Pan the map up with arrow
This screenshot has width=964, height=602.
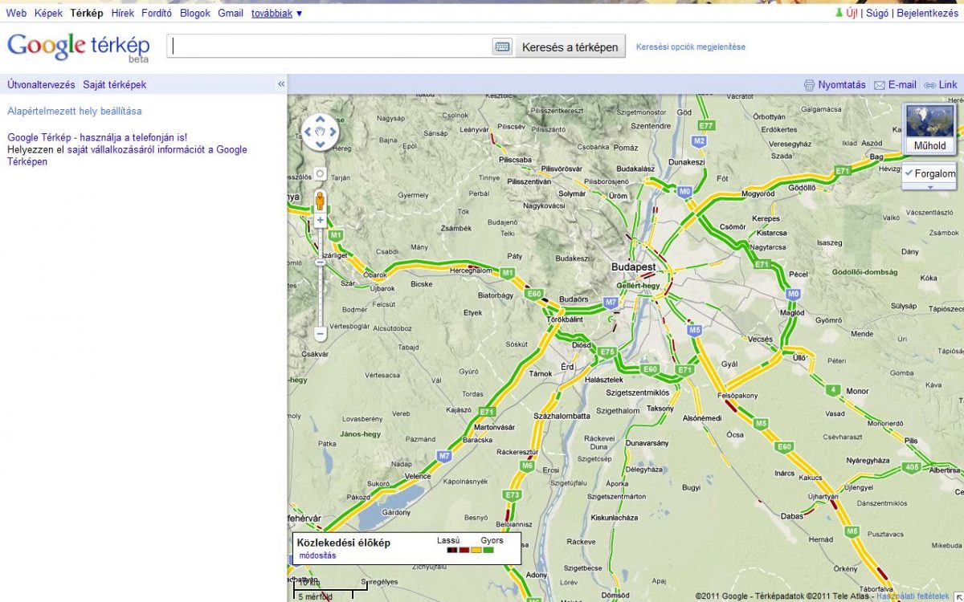point(320,117)
